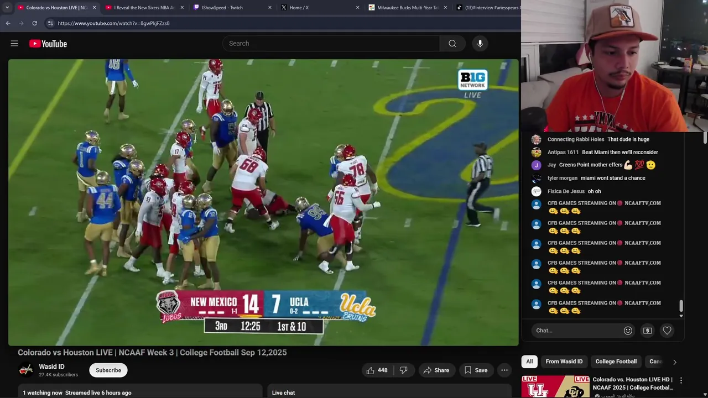Image resolution: width=708 pixels, height=398 pixels.
Task: Click chat scrollbar down arrow
Action: pos(681,316)
